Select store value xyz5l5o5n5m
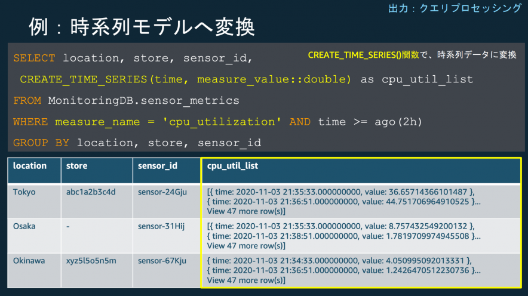528x296 pixels. point(92,261)
